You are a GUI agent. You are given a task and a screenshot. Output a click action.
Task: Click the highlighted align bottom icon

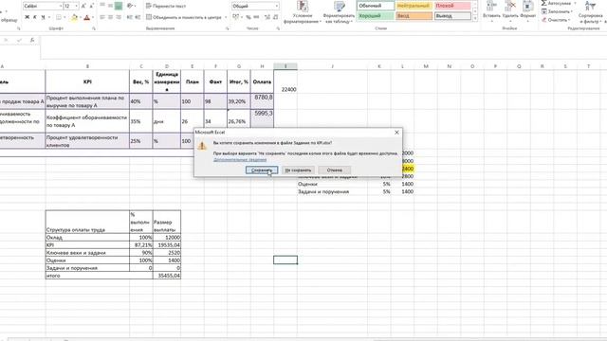(x=119, y=6)
